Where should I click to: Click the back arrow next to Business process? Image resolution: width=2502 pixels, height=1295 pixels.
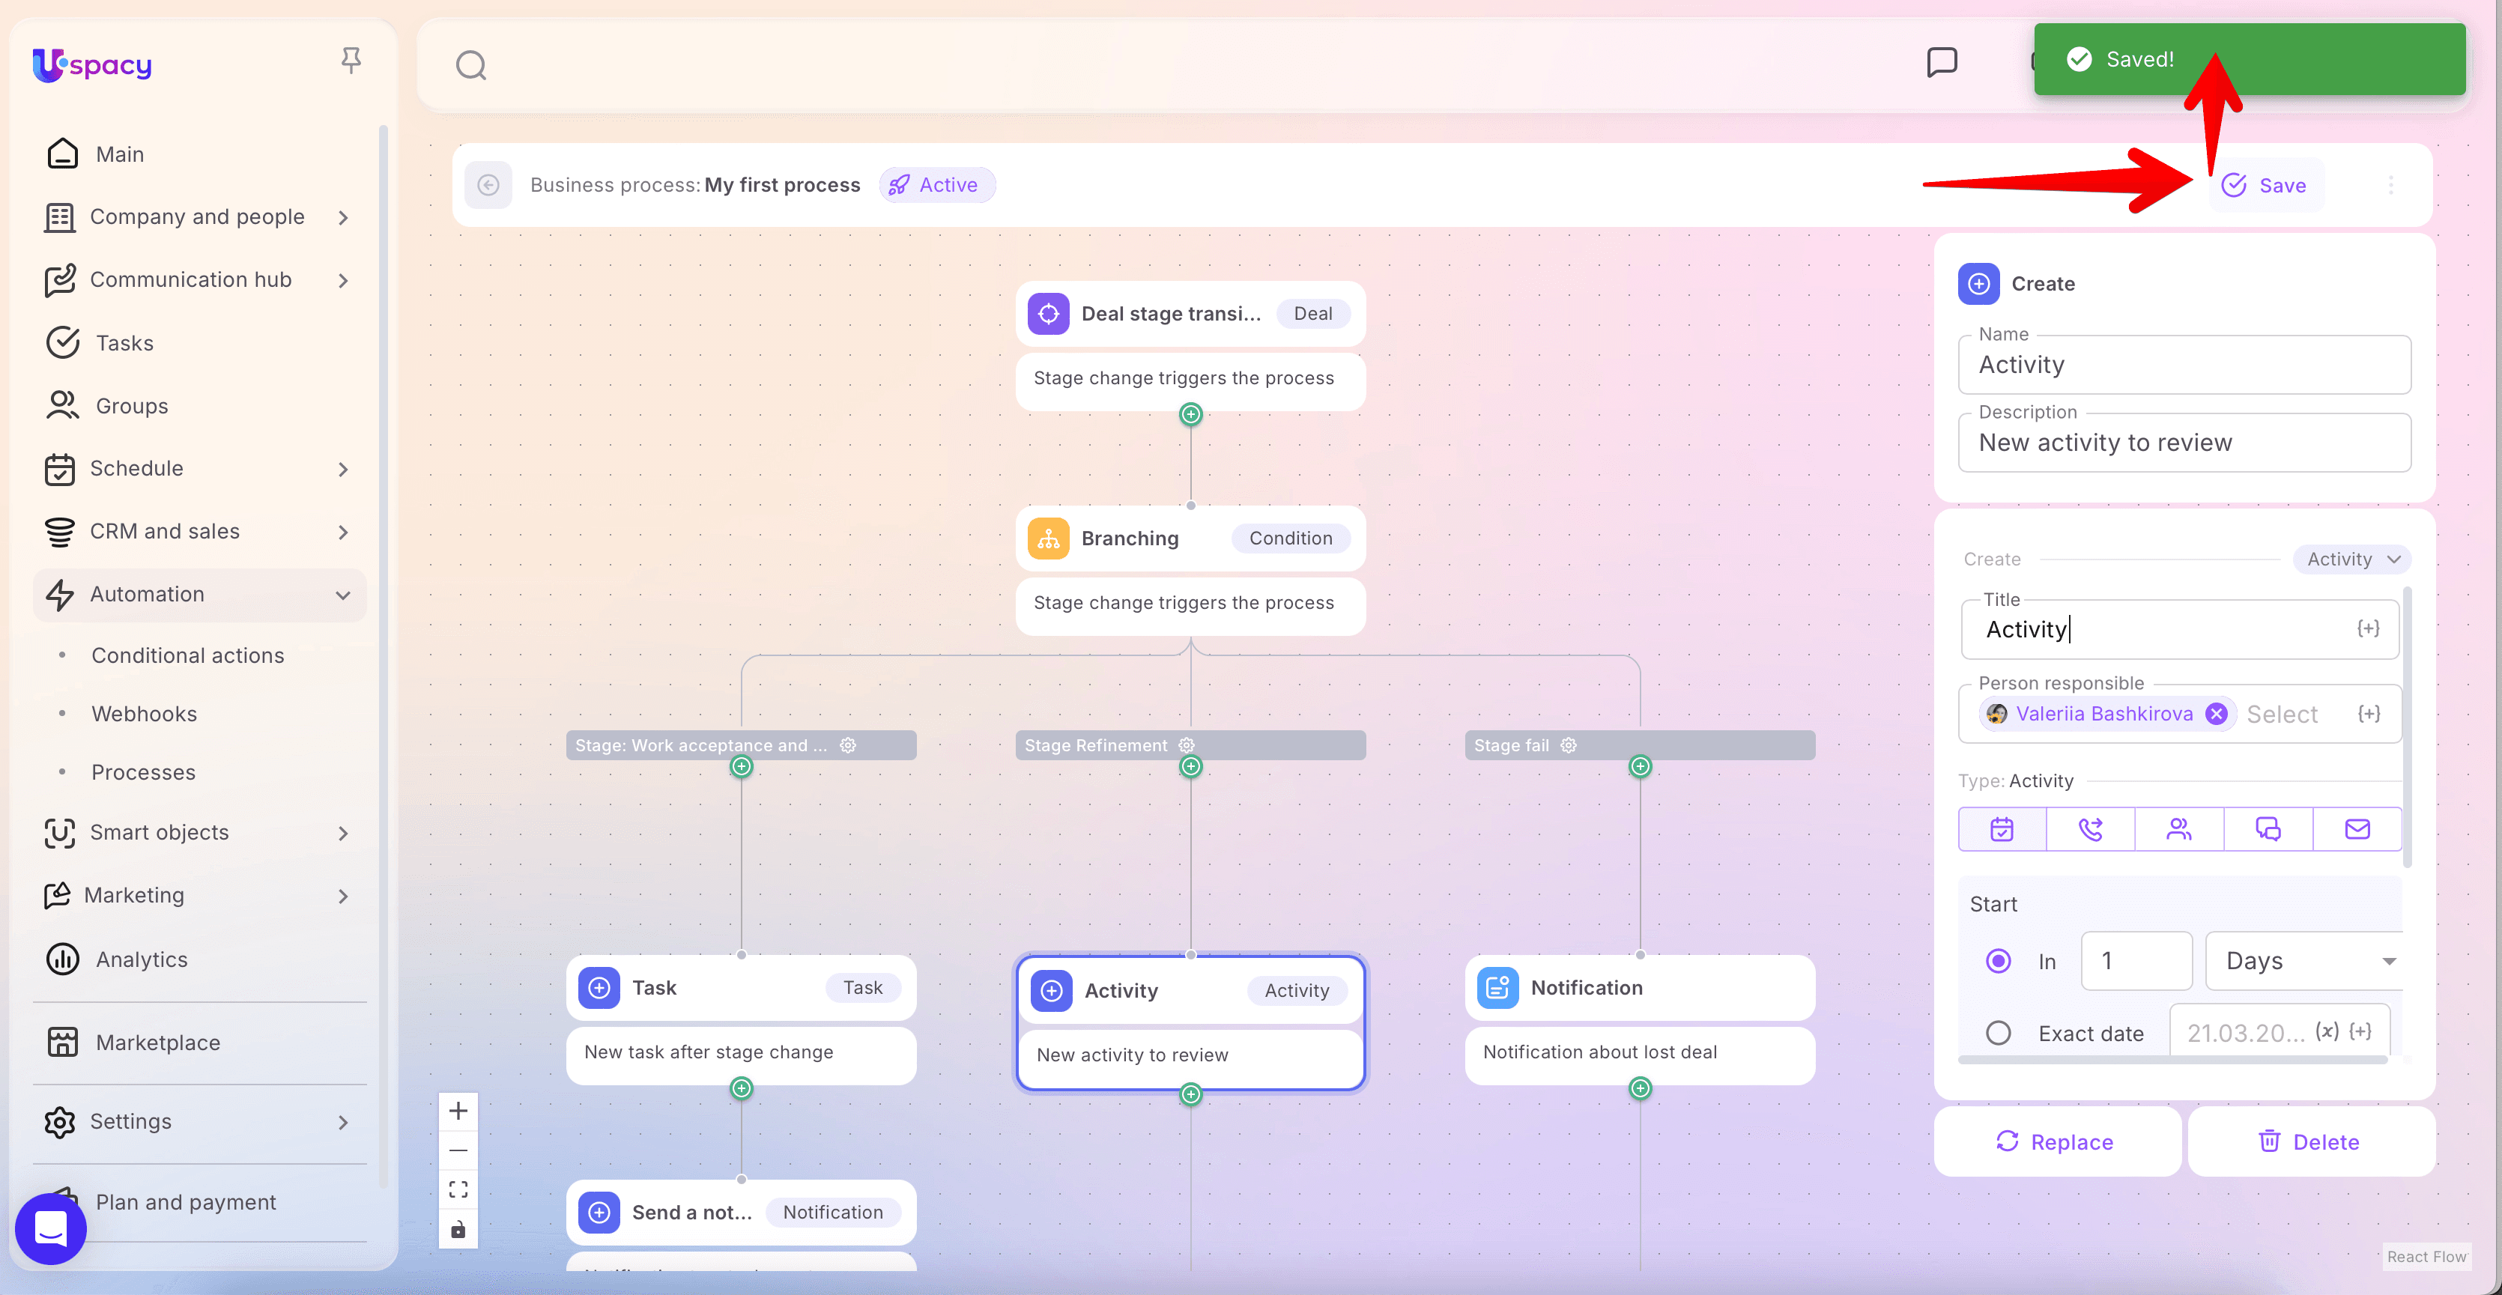tap(488, 186)
